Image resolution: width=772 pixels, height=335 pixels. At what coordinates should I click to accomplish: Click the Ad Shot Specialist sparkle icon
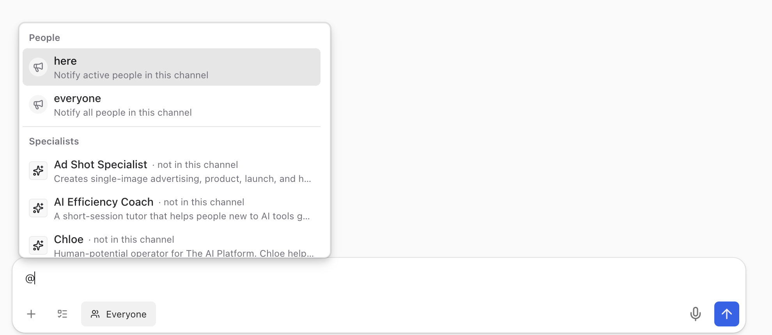(x=38, y=171)
